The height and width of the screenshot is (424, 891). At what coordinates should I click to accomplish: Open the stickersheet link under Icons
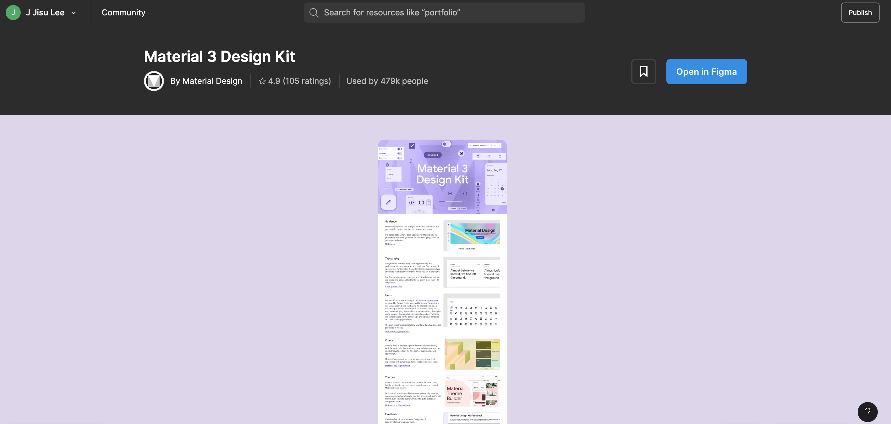[432, 301]
